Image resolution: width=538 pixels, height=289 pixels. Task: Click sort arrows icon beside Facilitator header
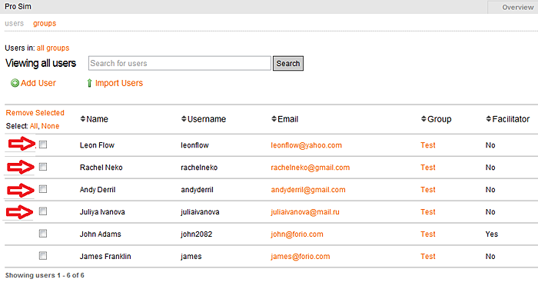click(x=489, y=119)
